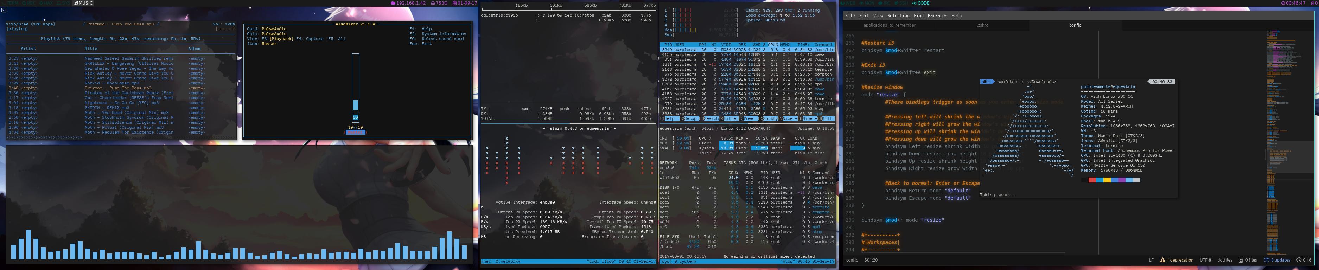
Task: Click the 0 files git status indicator
Action: pos(1248,260)
